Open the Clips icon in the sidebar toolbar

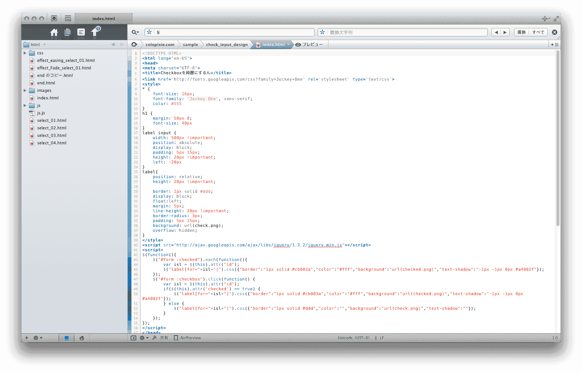81,33
